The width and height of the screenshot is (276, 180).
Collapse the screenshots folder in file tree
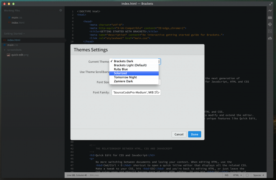pos(4,50)
